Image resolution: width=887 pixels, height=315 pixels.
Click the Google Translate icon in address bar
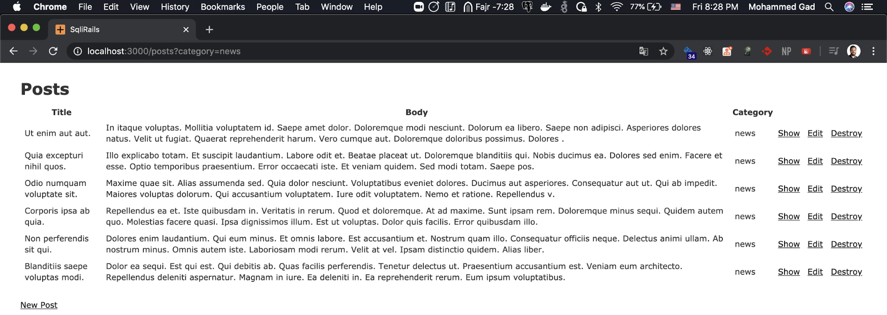[x=643, y=51]
